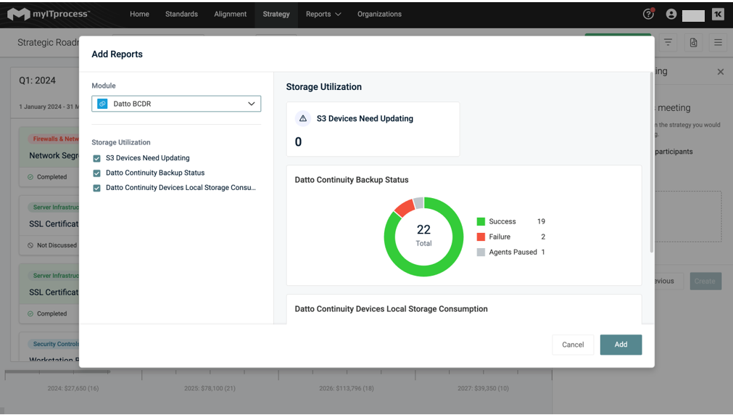Click the document search icon in toolbar

[693, 43]
